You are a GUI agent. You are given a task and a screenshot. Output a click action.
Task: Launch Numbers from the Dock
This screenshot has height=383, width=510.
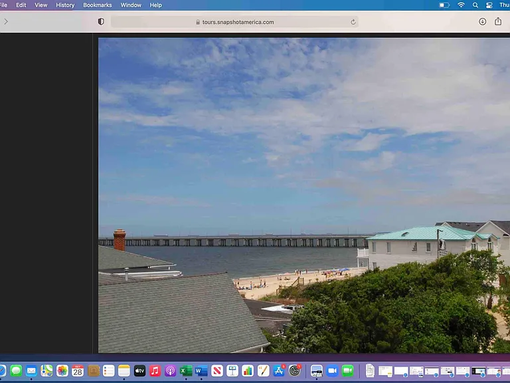coord(248,370)
